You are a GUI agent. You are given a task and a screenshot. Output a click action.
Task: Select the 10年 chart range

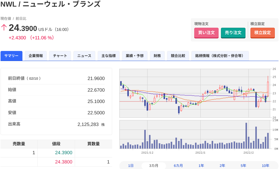[x=266, y=166]
